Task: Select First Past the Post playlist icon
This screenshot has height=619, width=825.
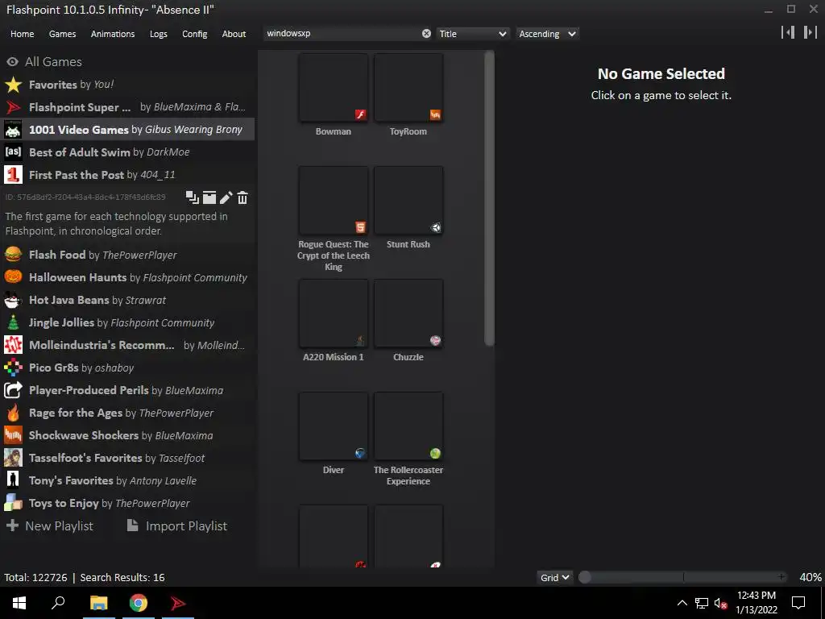Action: pos(13,175)
